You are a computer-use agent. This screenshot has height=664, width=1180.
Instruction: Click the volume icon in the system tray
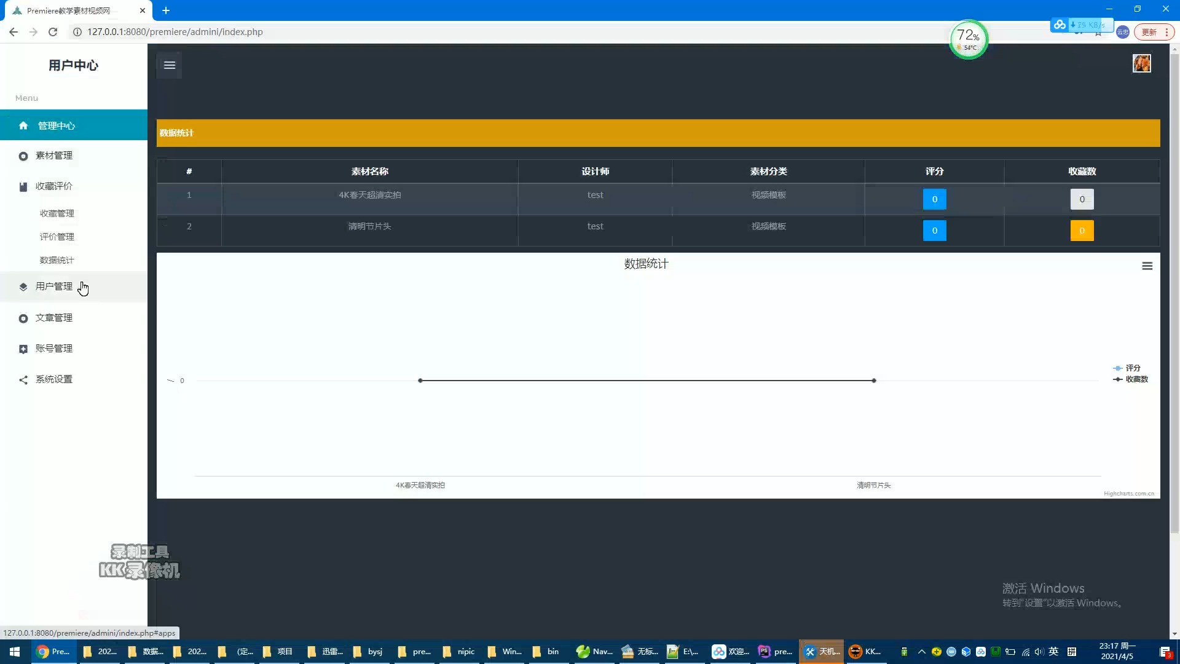tap(1039, 652)
